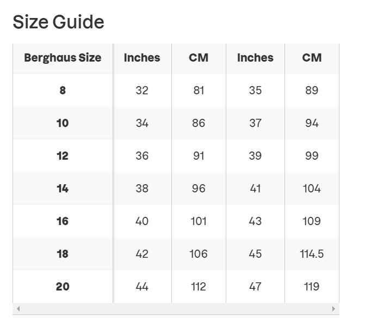Image resolution: width=365 pixels, height=321 pixels.
Task: Select the size 12 row label
Action: coord(63,156)
